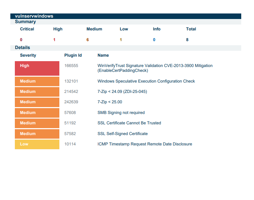Viewport: 254px width, 200px height.
Task: Click plugin ID 132101
Action: pyautogui.click(x=71, y=81)
